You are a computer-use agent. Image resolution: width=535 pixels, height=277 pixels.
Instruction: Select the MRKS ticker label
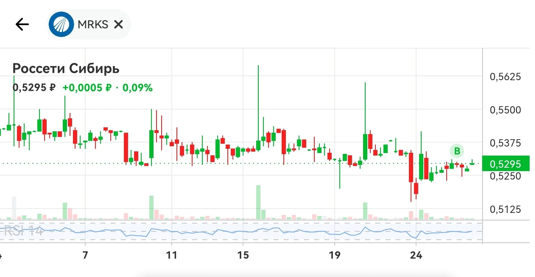coord(93,25)
